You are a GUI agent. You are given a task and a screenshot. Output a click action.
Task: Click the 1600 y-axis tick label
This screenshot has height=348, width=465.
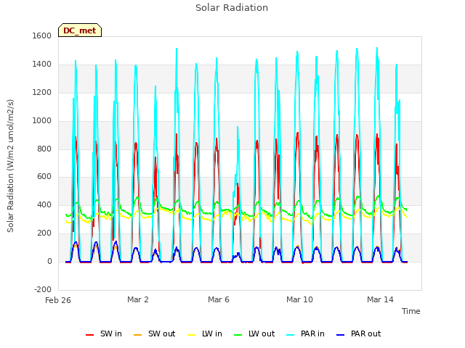(x=42, y=36)
